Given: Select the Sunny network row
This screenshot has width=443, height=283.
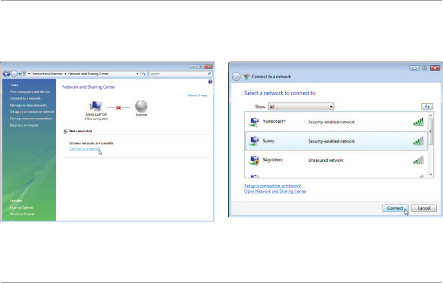Looking at the screenshot, I should (x=336, y=141).
